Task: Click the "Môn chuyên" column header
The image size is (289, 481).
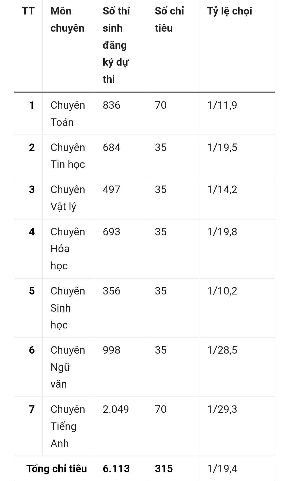Action: tap(67, 20)
